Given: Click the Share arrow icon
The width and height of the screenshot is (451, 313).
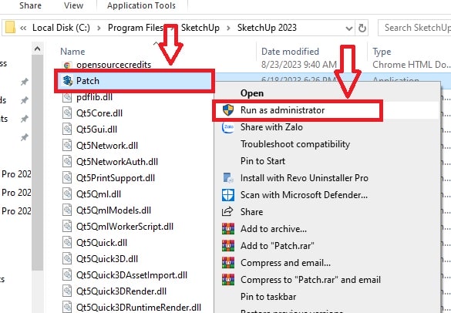Looking at the screenshot, I should pos(227,212).
